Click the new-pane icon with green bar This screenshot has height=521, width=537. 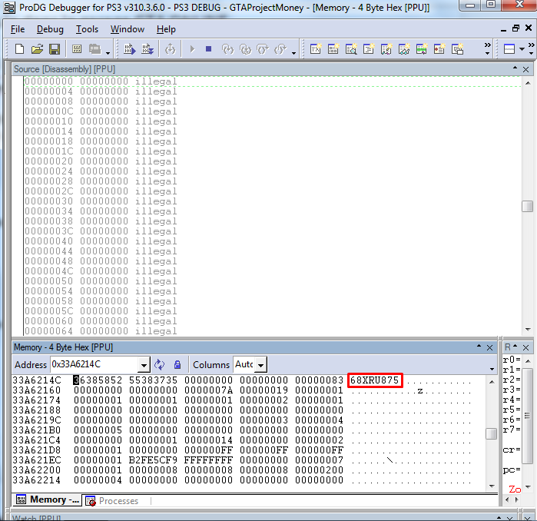click(x=422, y=49)
